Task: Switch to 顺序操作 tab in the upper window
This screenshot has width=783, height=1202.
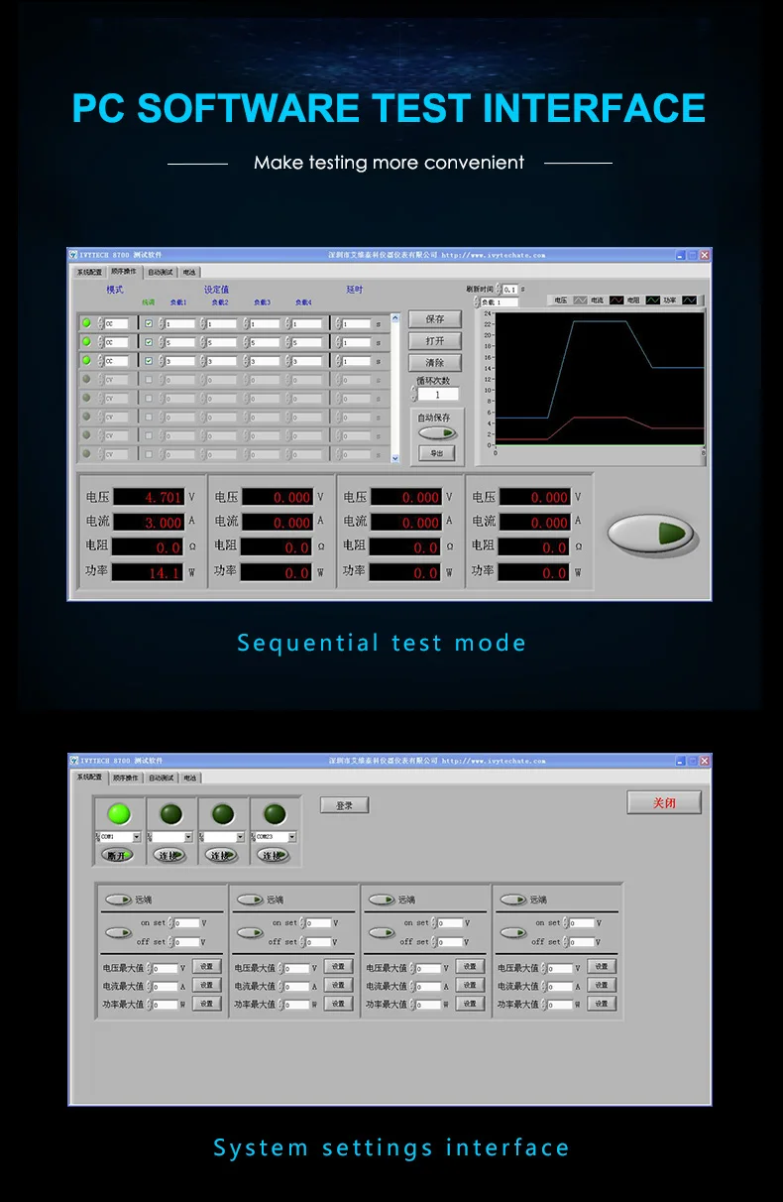Action: point(124,271)
